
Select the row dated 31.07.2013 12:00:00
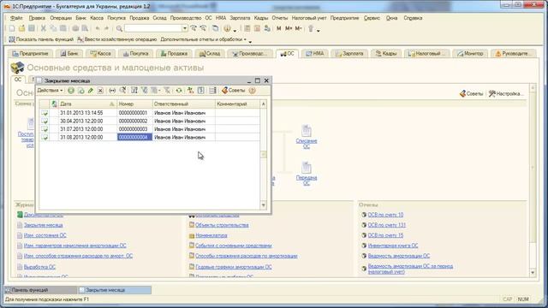click(149, 129)
